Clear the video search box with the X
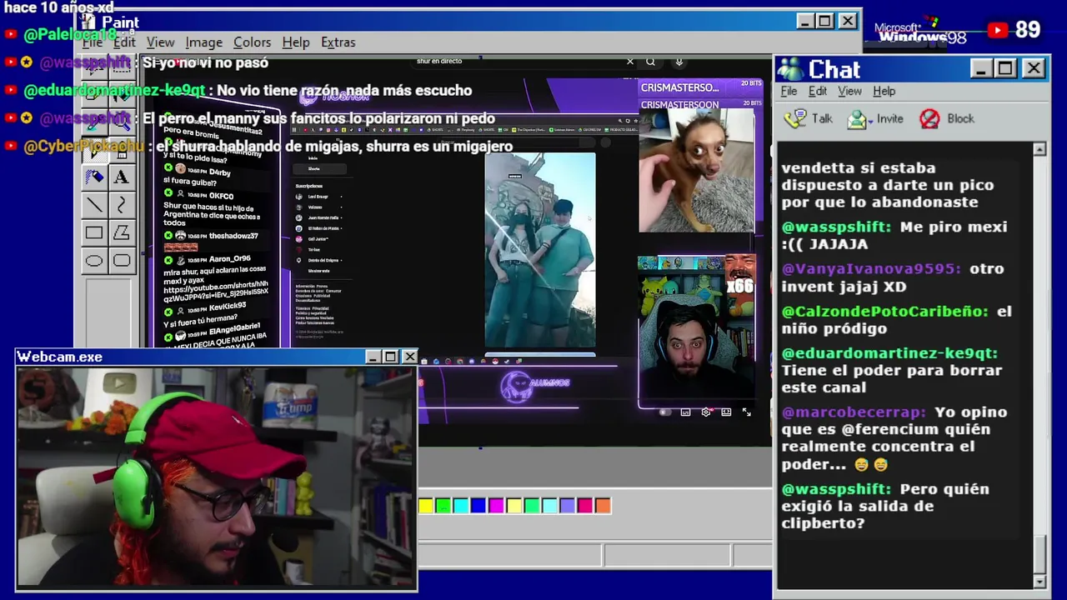This screenshot has width=1067, height=600. pyautogui.click(x=630, y=61)
